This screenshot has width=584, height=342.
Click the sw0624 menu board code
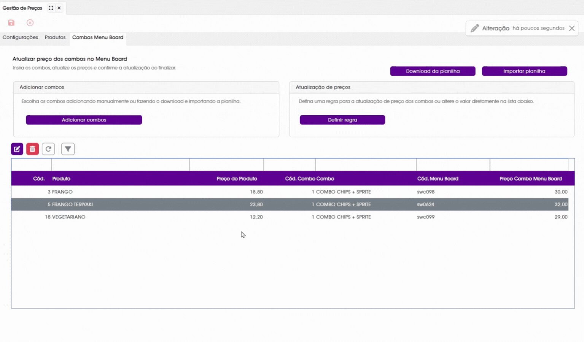pyautogui.click(x=425, y=204)
